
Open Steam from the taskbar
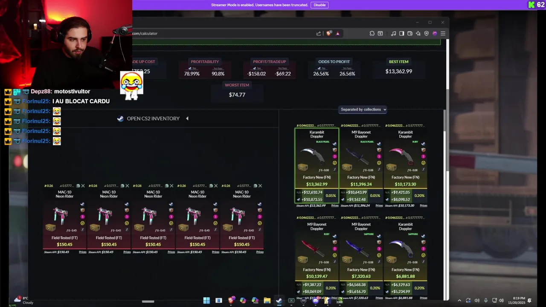[279, 301]
